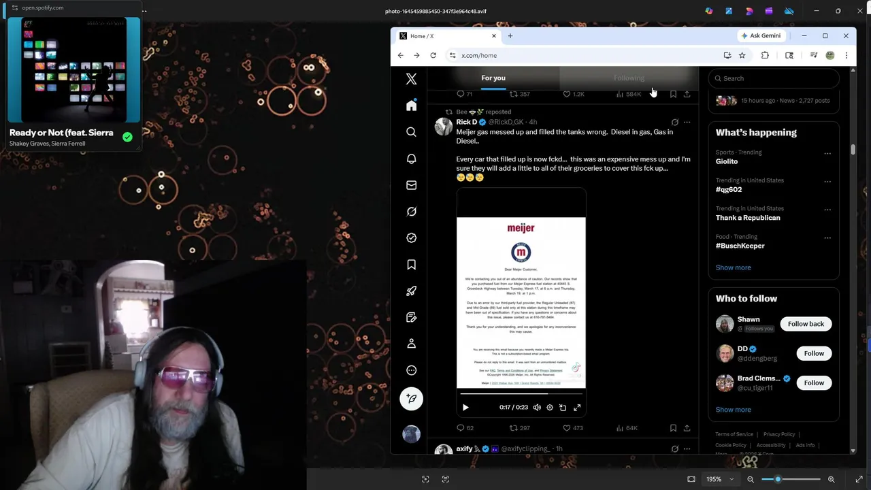Open Grok in the X sidebar

coord(411,212)
